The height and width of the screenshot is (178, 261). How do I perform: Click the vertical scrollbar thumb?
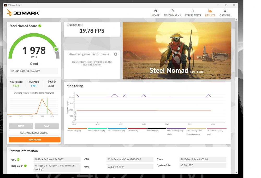[x=236, y=49]
